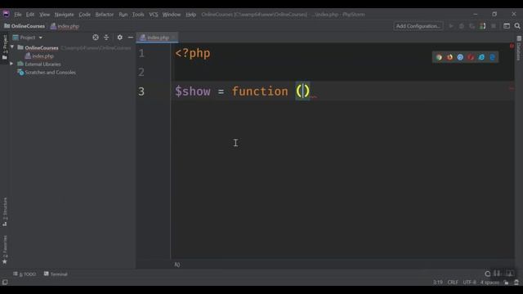Click OnlineCourses breadcrumb in navigation bar
Image resolution: width=523 pixels, height=294 pixels.
[x=25, y=26]
